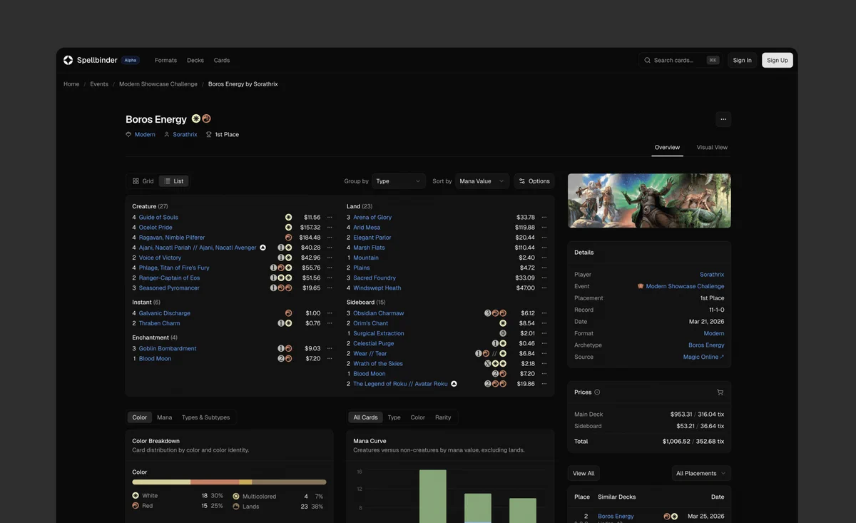Click the View All button
The width and height of the screenshot is (856, 523).
coord(584,473)
